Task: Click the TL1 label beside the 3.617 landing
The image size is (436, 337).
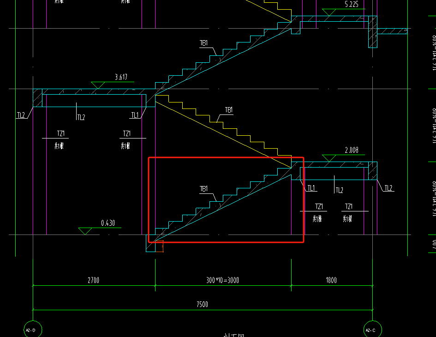Action: point(135,115)
